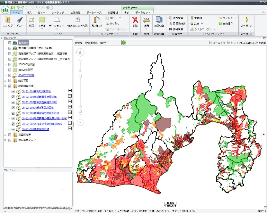Viewport: 267px width, 213px height.
Task: Switch to the ホーム tab
Action: (x=16, y=12)
